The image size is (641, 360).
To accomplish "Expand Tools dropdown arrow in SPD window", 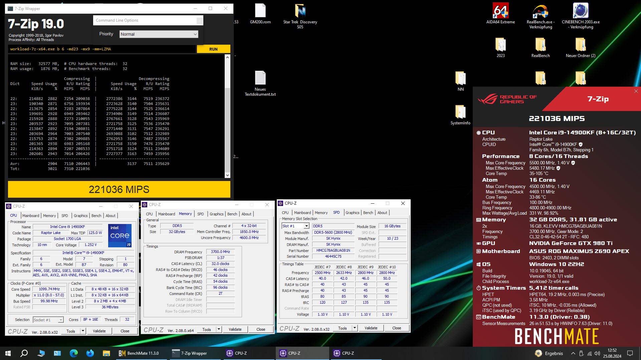I will point(355,328).
